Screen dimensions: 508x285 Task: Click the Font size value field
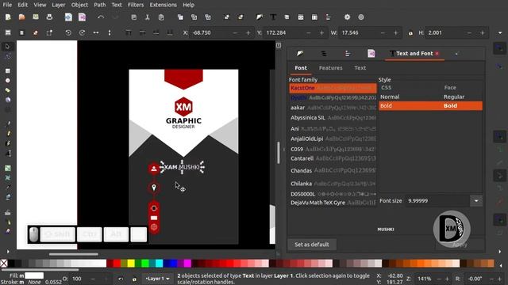(x=437, y=200)
